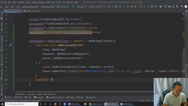This screenshot has height=106, width=188.
Task: Click the Apply Code Changes icon
Action: tap(112, 6)
